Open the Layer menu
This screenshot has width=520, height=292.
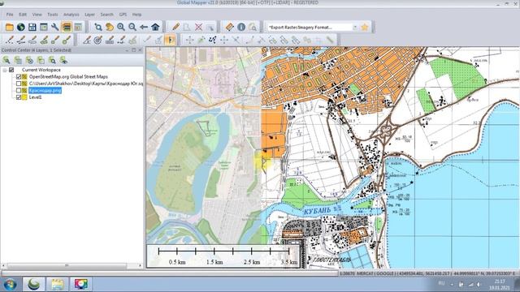tap(89, 15)
